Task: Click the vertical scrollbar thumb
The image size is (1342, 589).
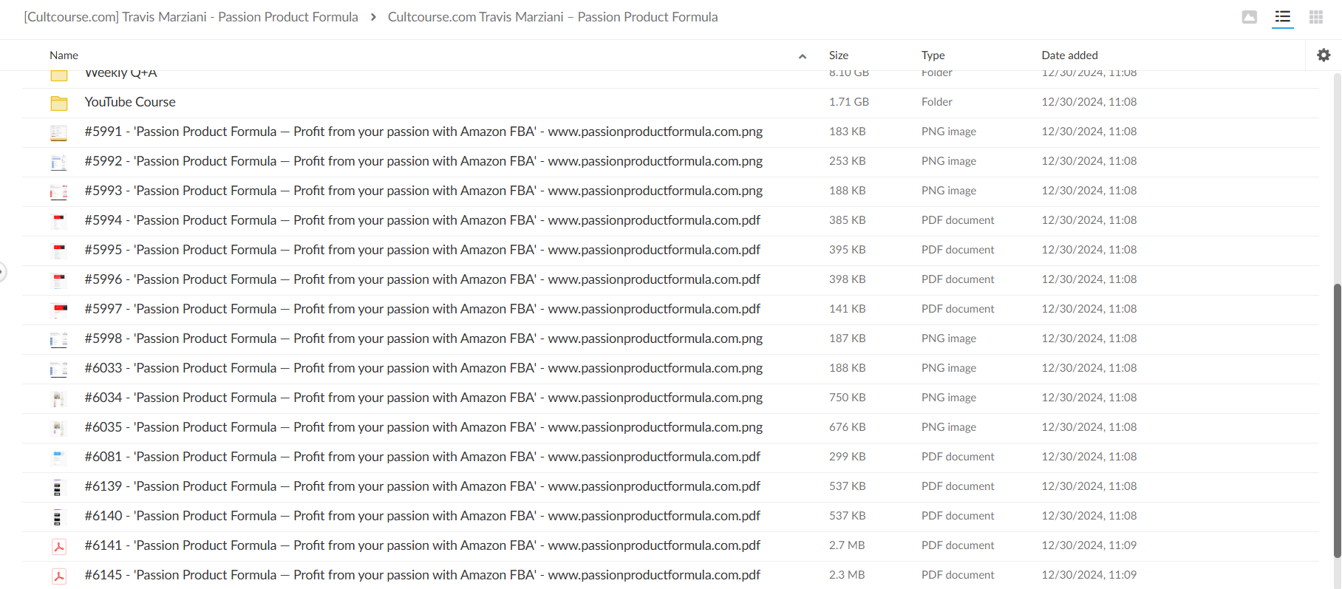Action: 1337,421
